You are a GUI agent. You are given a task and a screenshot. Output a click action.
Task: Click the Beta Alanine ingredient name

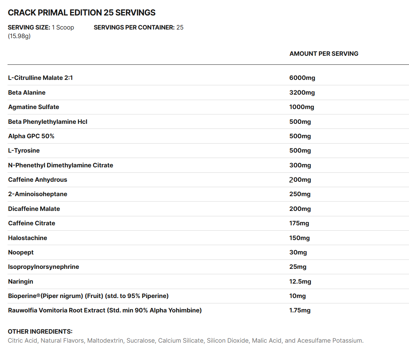click(x=27, y=92)
